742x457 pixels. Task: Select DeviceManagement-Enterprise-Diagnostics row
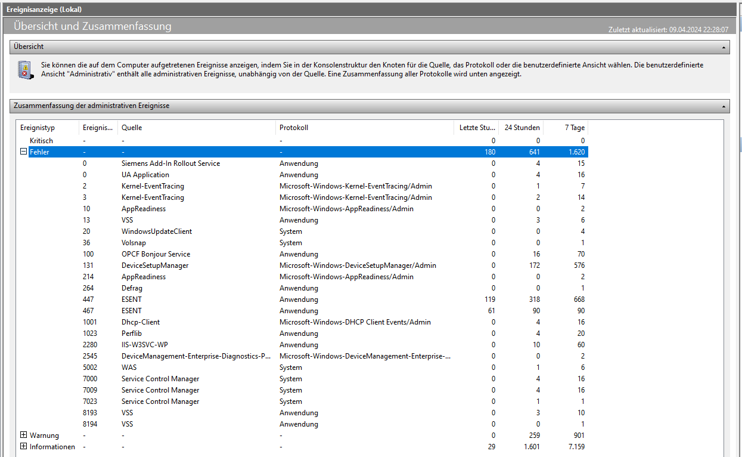coord(303,356)
